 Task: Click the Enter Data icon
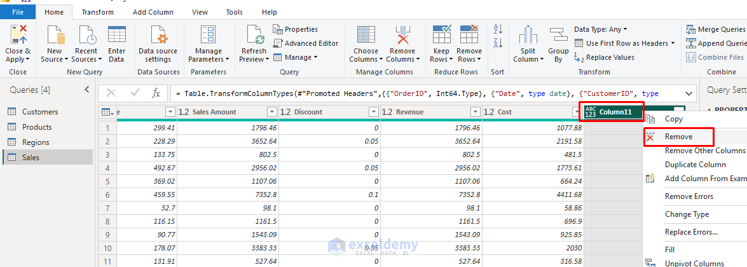tap(117, 35)
